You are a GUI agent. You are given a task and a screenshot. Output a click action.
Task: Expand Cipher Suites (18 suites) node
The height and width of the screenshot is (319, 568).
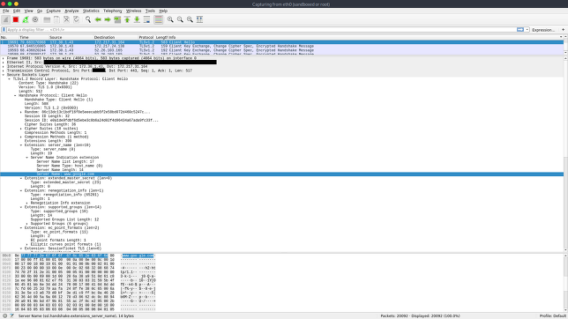pos(20,129)
